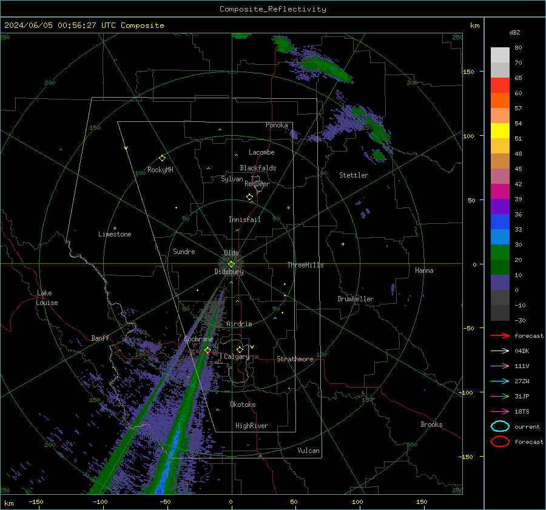The image size is (546, 510).
Task: Click the green 31JP arrow icon
Action: point(500,396)
